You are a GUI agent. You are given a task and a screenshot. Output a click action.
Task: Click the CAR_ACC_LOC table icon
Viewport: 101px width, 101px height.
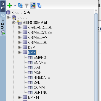(25, 27)
